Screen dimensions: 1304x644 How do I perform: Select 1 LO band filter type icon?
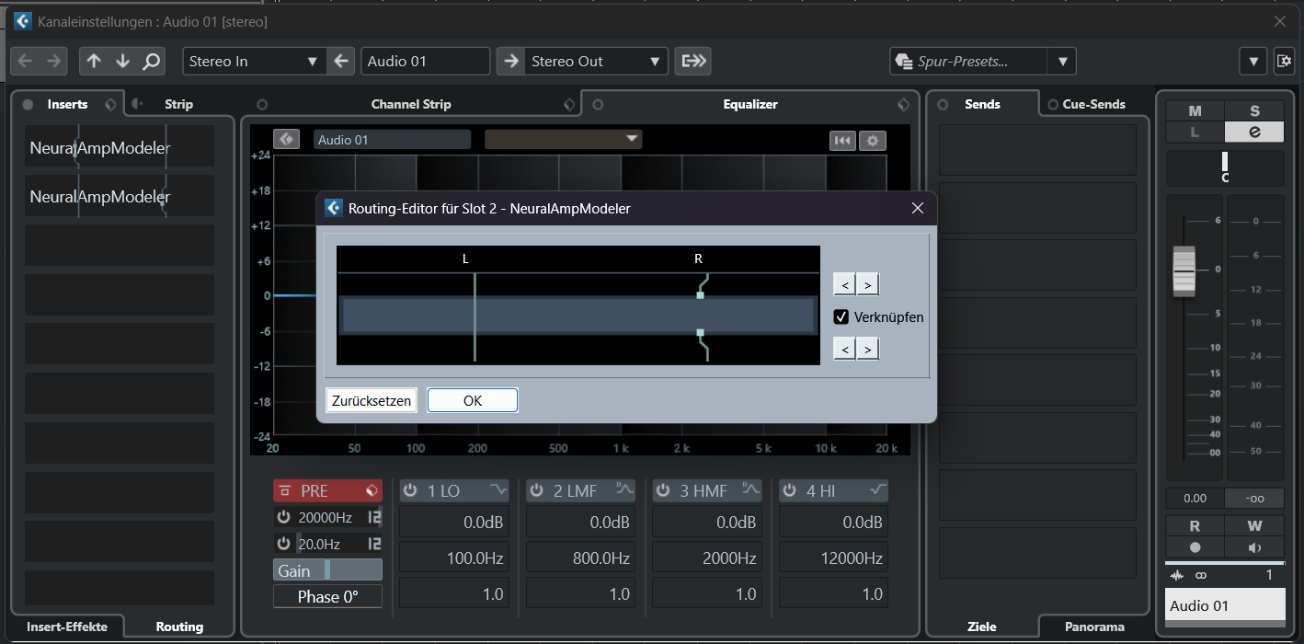498,490
